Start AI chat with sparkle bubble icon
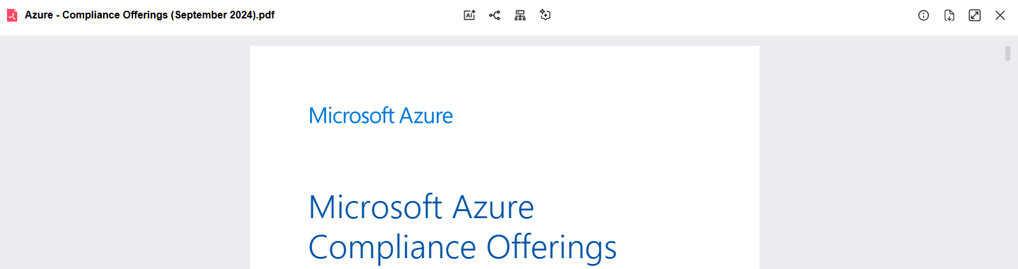 (545, 15)
